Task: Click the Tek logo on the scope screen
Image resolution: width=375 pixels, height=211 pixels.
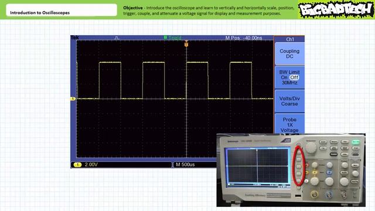Action: pyautogui.click(x=74, y=38)
